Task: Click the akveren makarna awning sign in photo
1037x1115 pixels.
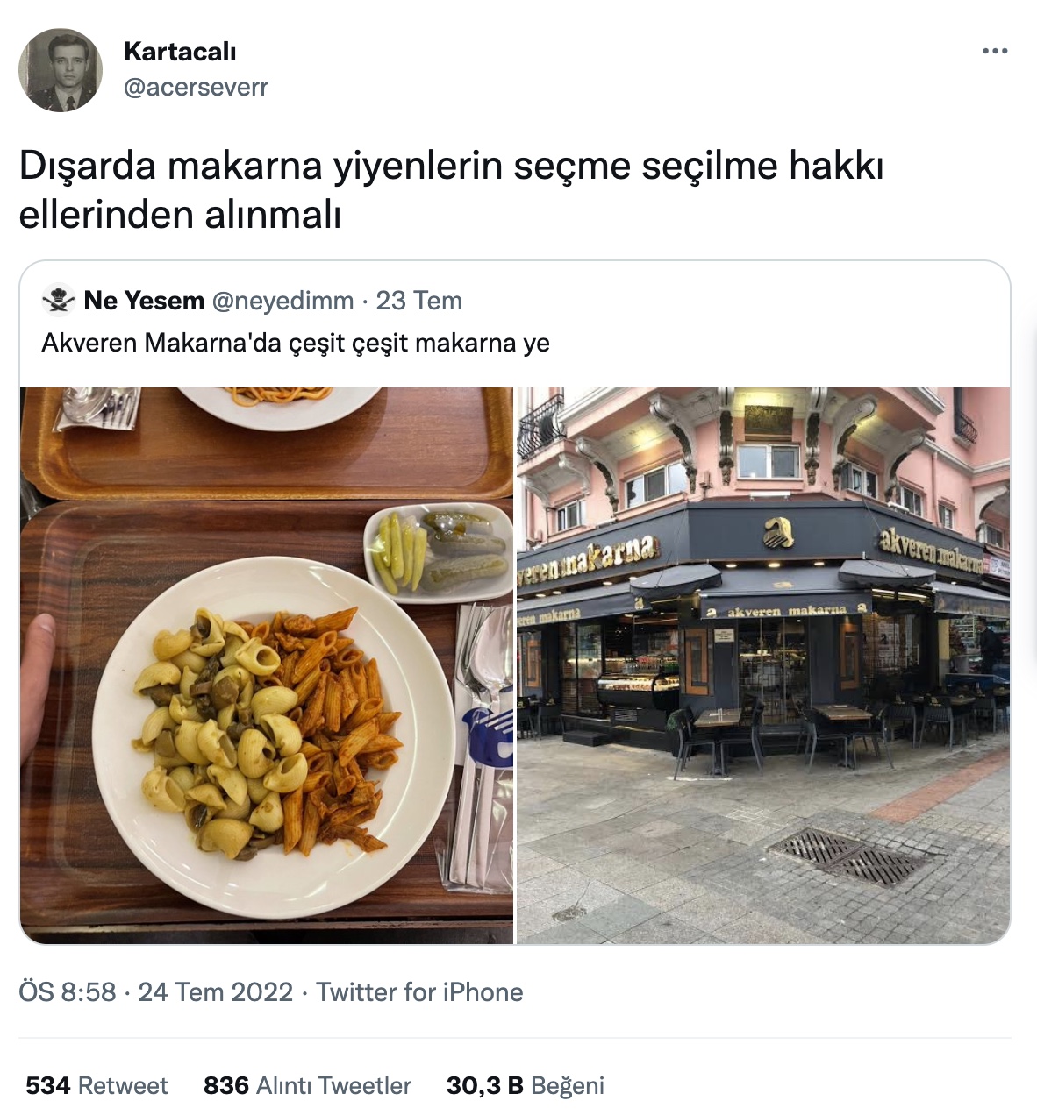Action: pyautogui.click(x=785, y=609)
